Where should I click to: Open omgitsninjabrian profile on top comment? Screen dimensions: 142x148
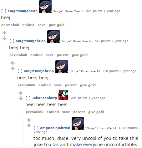(x=23, y=11)
